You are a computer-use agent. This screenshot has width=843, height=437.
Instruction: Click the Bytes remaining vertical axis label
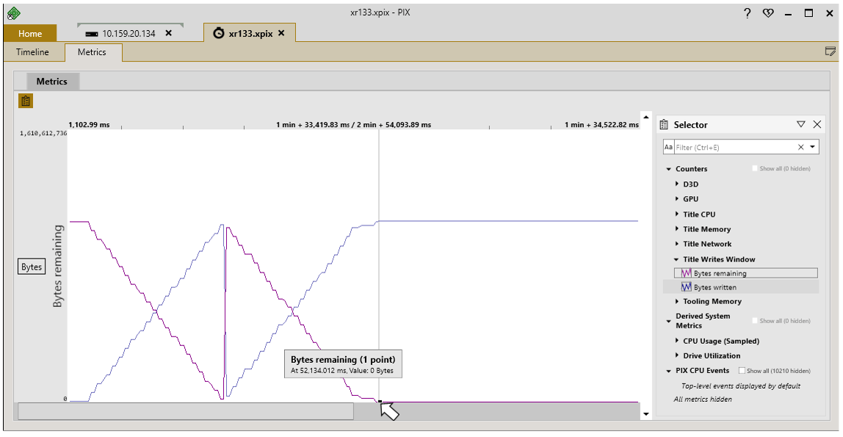point(57,266)
